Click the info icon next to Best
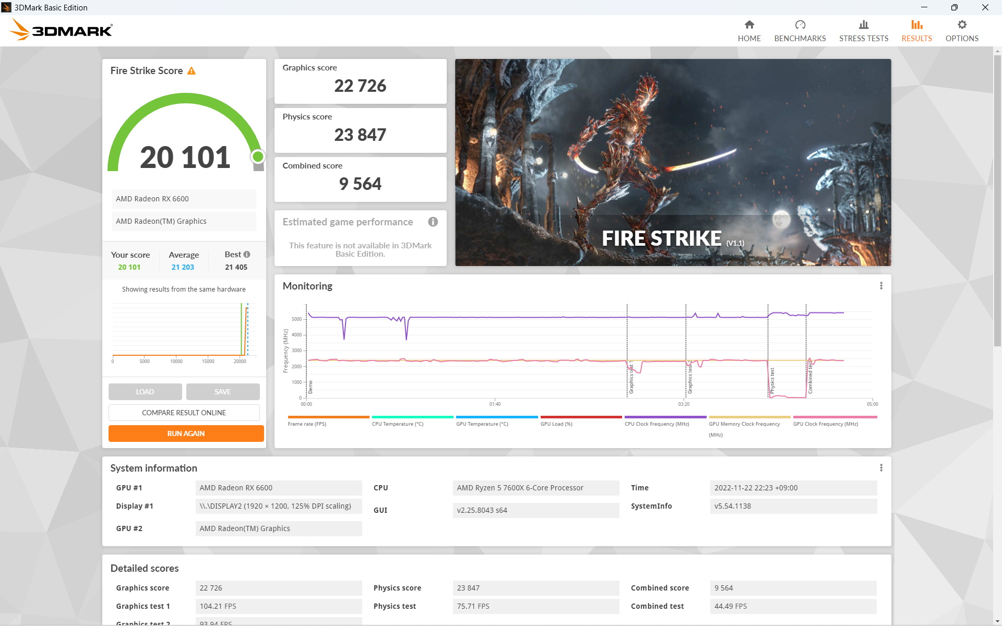Image resolution: width=1002 pixels, height=626 pixels. point(247,255)
